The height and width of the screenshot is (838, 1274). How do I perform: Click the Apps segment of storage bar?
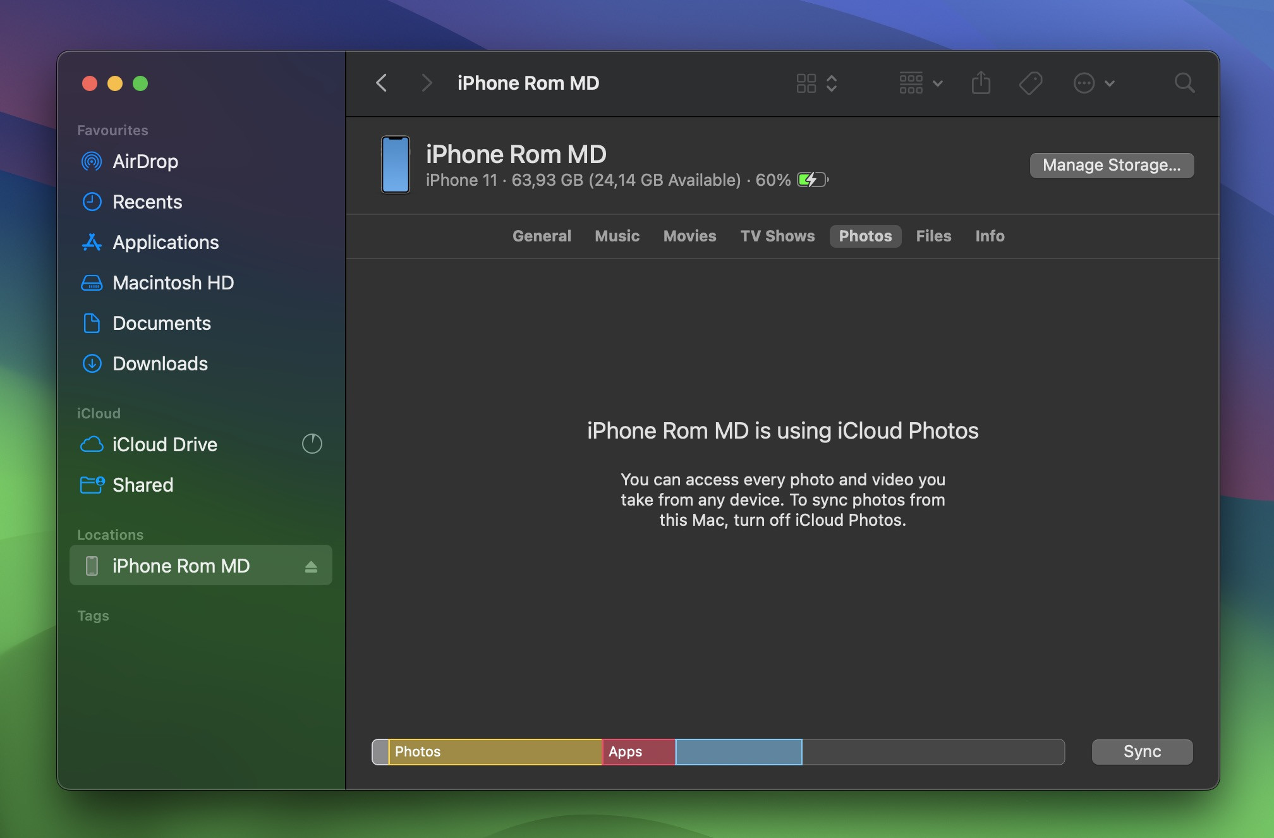coord(639,752)
